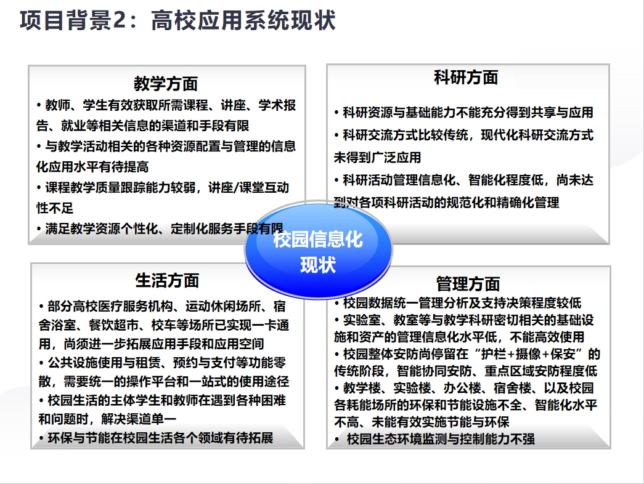The image size is (644, 484).
Task: Click the slide title 项目背景2：高校应用系统现状
Action: coord(177,20)
